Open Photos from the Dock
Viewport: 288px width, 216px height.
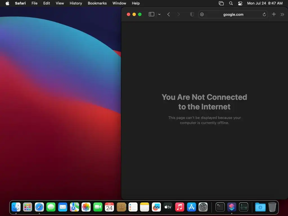(x=86, y=207)
